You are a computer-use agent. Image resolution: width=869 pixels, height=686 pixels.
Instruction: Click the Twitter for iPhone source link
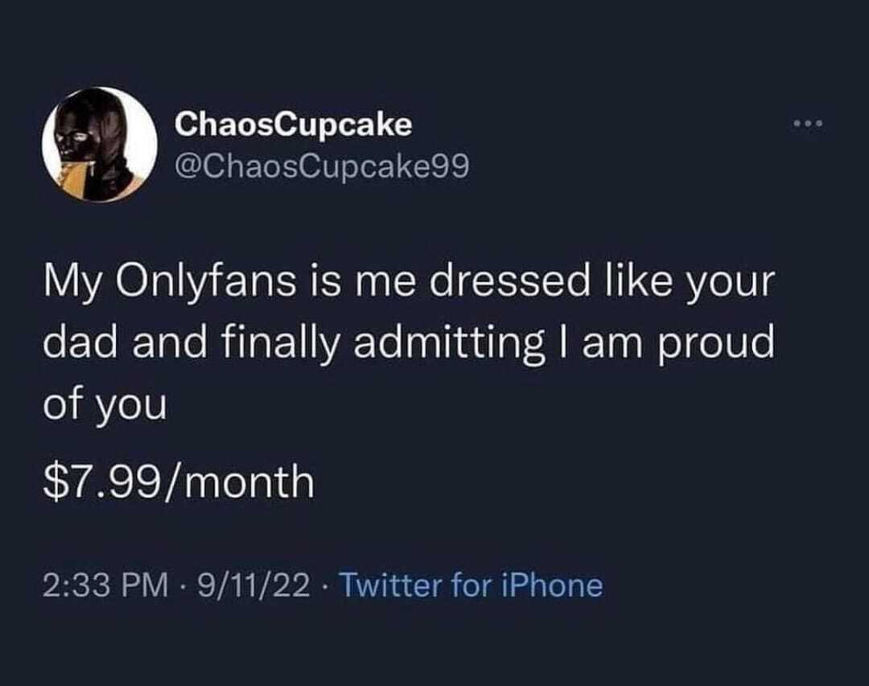click(470, 585)
